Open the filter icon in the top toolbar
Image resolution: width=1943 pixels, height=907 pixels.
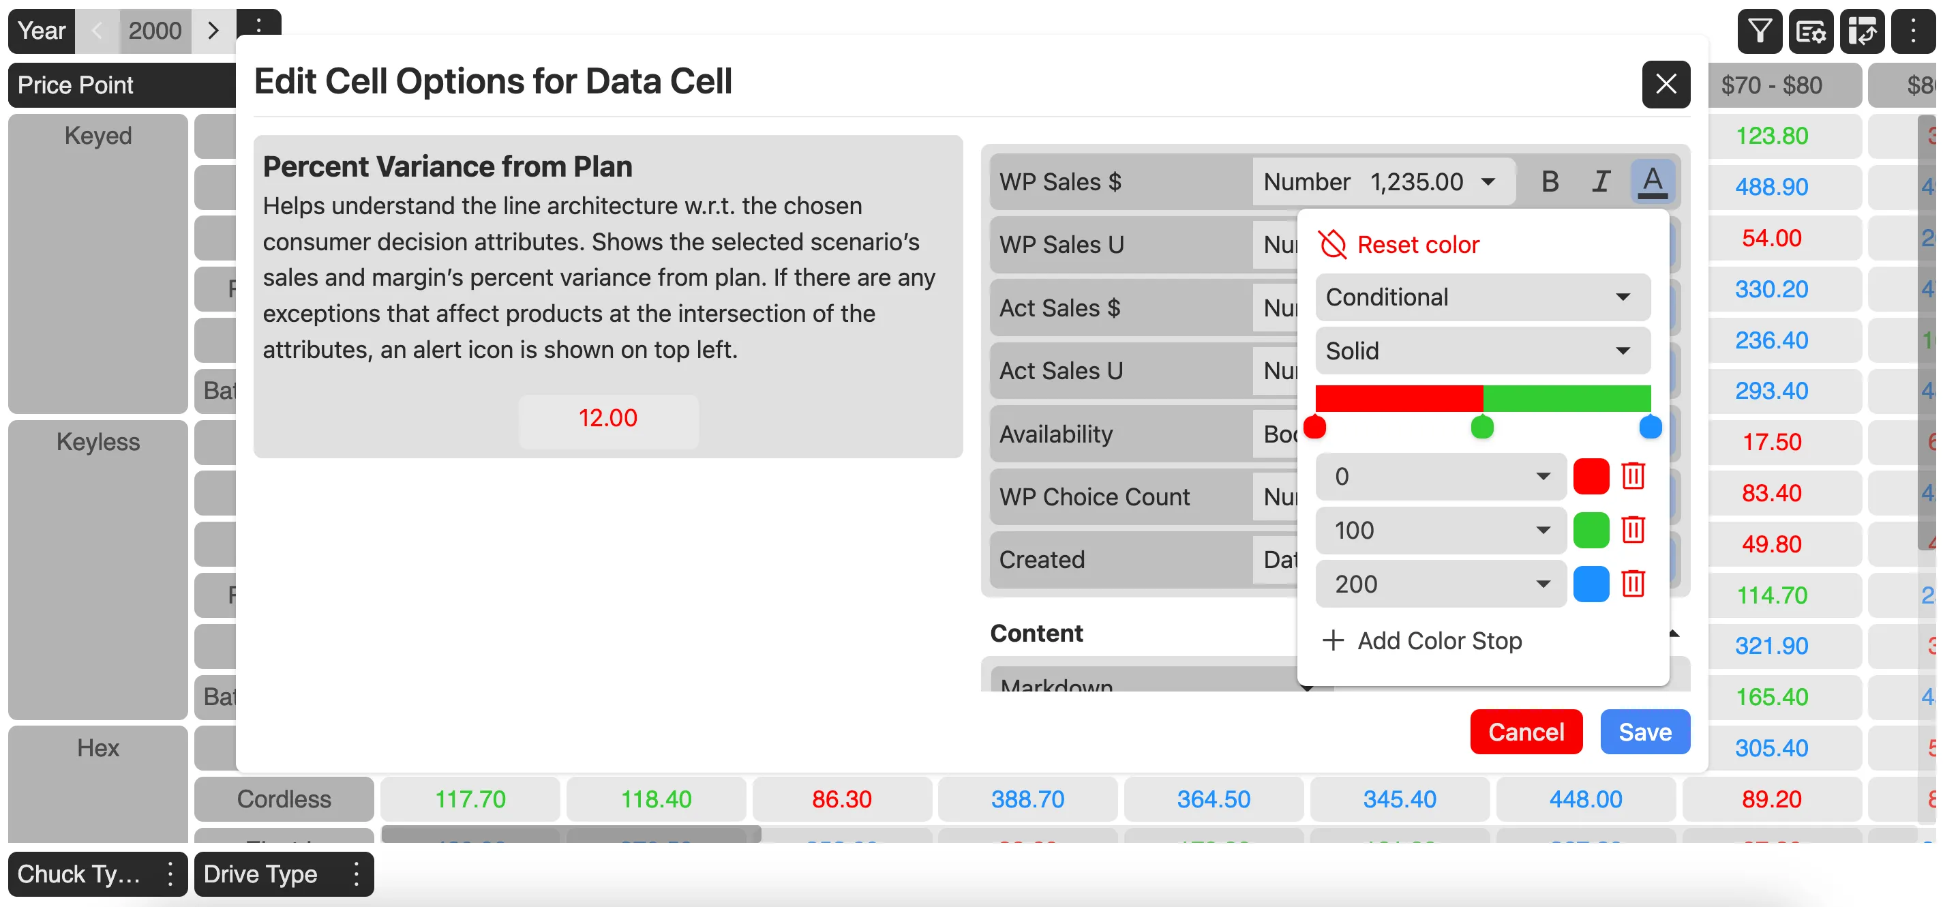point(1760,31)
